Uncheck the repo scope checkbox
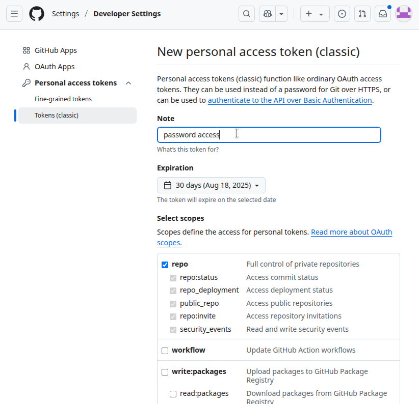419x404 pixels. point(165,265)
